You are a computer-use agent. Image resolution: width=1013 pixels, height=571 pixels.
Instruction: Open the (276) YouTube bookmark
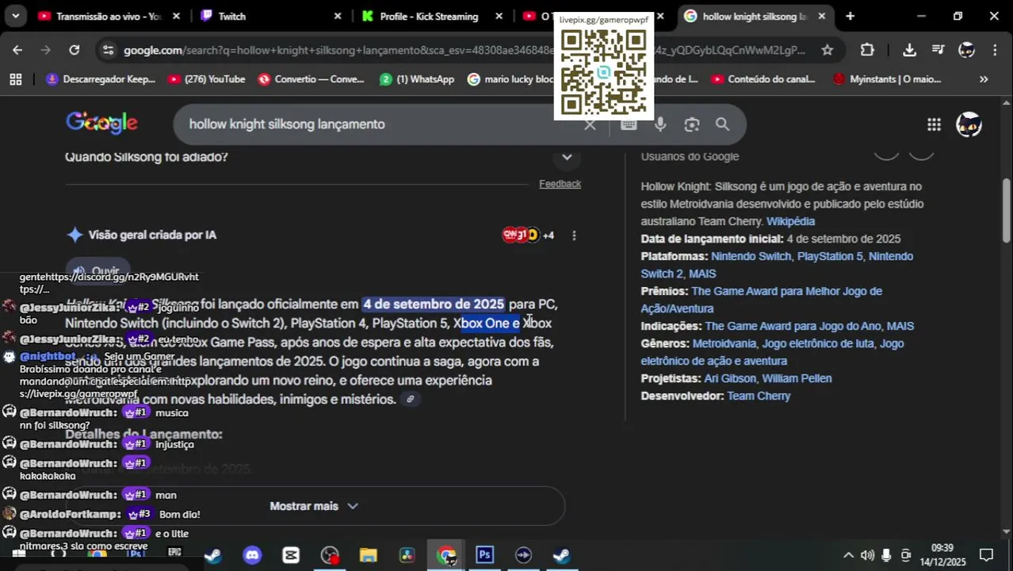(206, 79)
